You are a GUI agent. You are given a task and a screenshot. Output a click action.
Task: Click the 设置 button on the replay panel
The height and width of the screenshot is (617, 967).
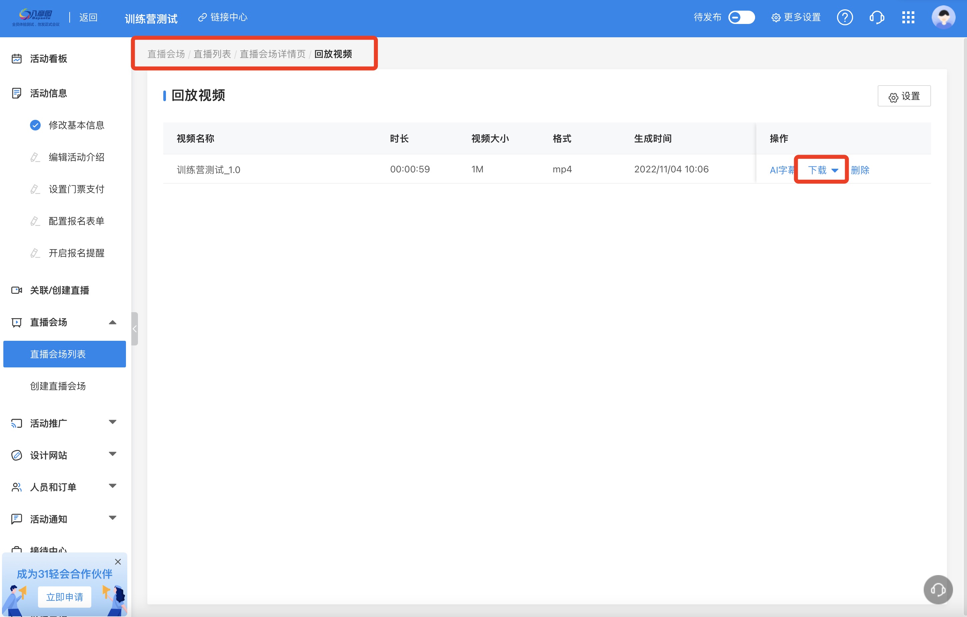point(904,96)
